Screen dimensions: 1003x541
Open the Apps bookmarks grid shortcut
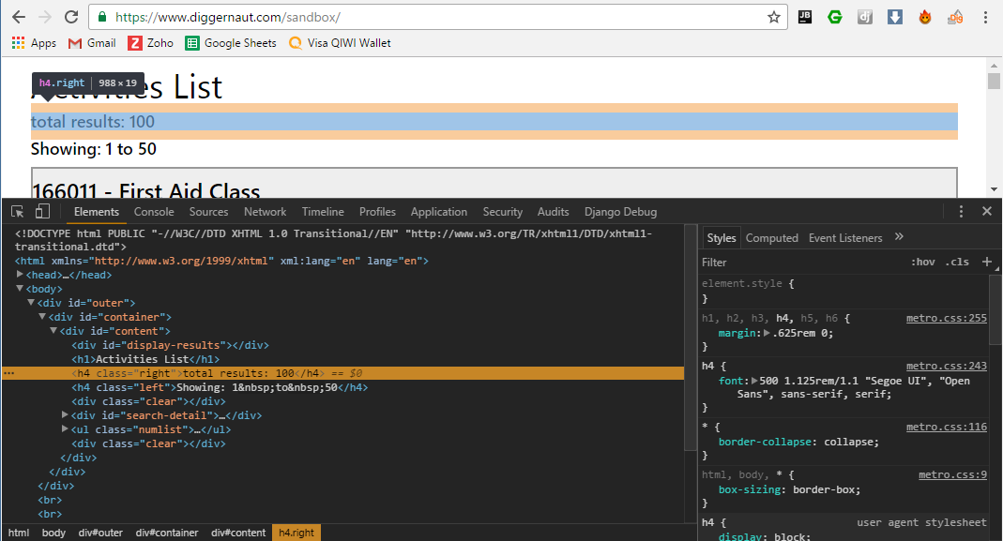click(34, 43)
